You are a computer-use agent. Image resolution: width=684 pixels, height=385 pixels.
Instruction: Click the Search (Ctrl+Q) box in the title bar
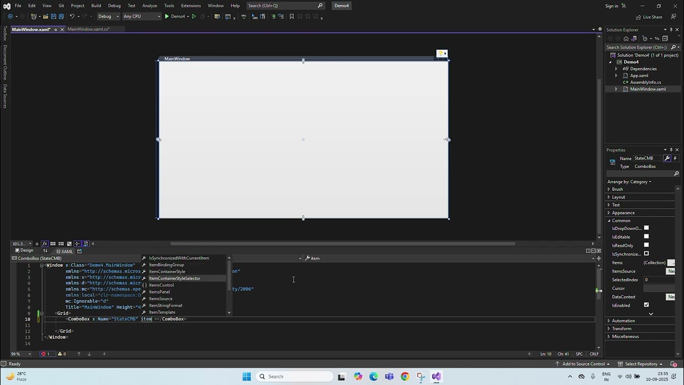click(x=285, y=5)
